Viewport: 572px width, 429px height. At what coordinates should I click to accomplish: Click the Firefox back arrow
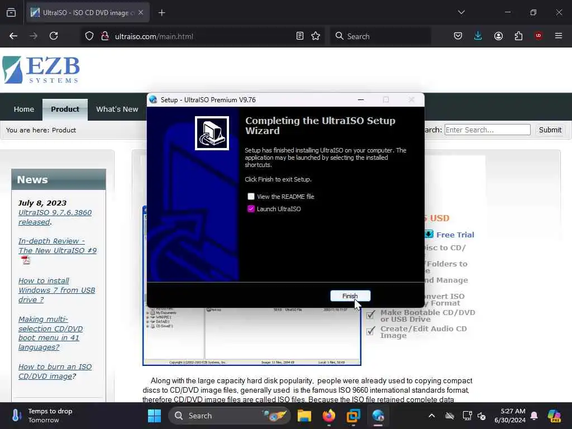(x=13, y=36)
